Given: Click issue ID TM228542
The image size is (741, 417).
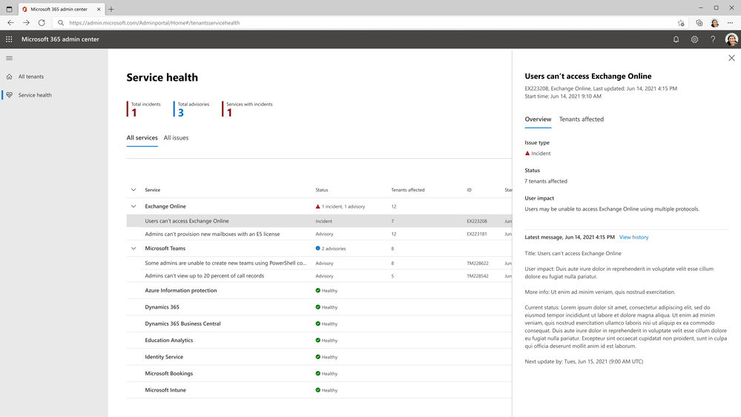Looking at the screenshot, I should click(477, 276).
